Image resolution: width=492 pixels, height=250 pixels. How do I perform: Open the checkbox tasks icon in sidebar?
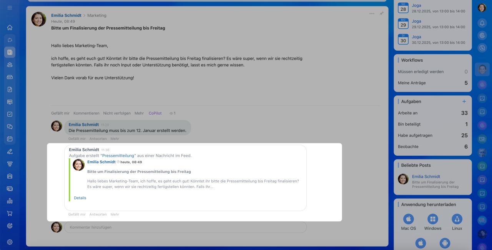[10, 114]
